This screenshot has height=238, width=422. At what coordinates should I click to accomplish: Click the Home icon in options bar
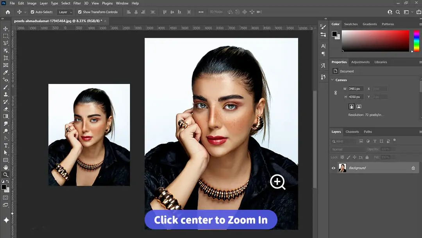[x=8, y=12]
